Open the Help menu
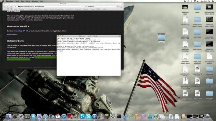 (x=42, y=1)
